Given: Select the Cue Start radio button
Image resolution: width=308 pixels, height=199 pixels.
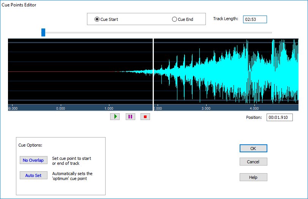Looking at the screenshot, I should [106, 19].
